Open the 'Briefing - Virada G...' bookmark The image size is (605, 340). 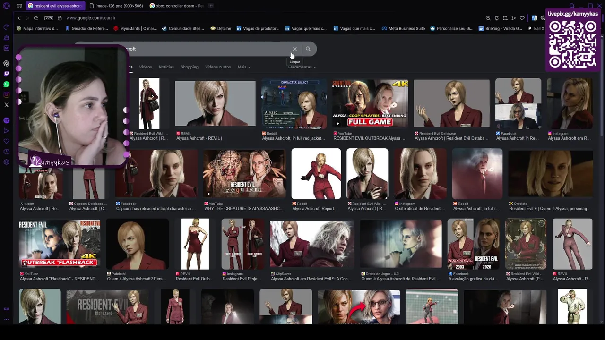(x=501, y=28)
